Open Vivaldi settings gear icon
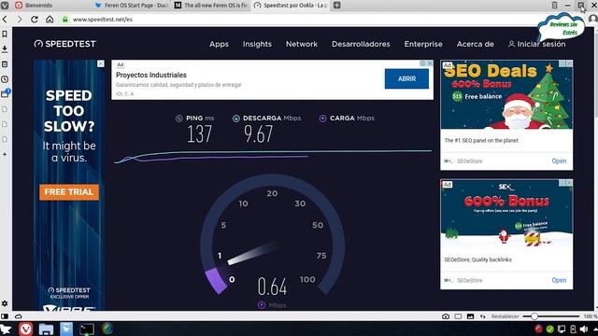Screen dimensions: 598x336 point(5,303)
